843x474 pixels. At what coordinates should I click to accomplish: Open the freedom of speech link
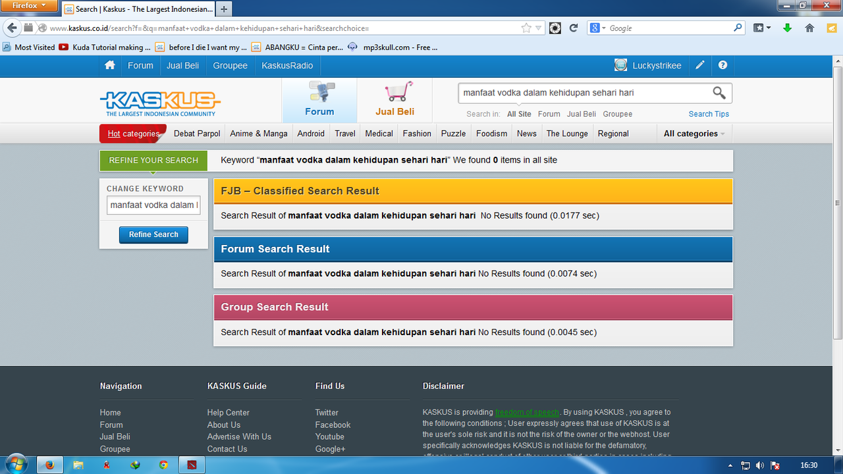tap(527, 412)
